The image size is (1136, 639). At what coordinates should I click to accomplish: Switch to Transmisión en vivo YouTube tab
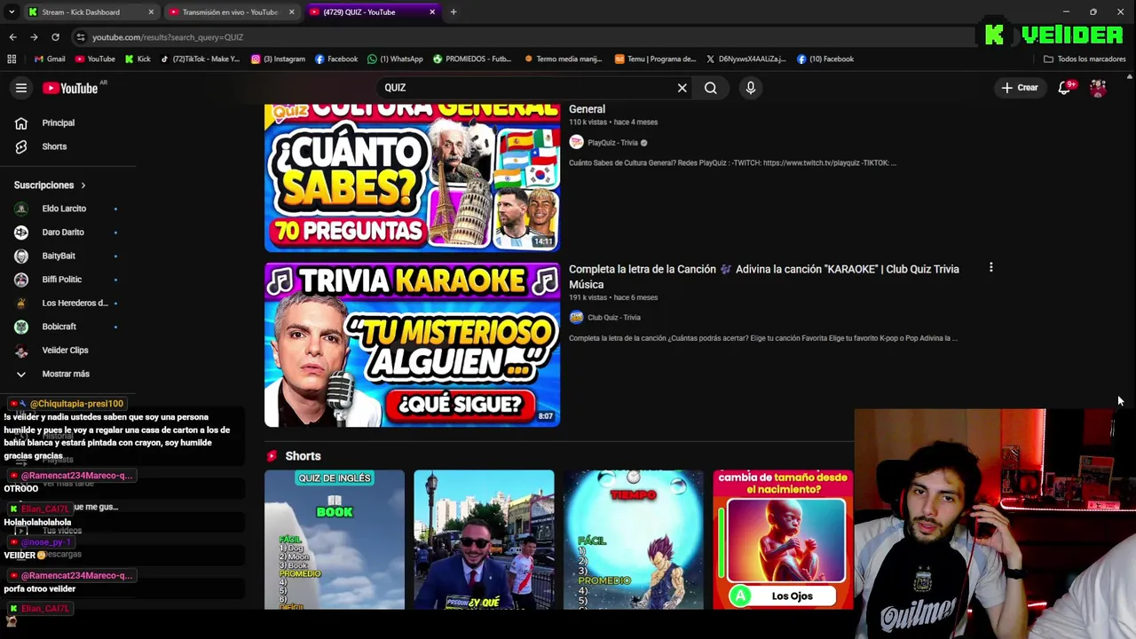230,12
